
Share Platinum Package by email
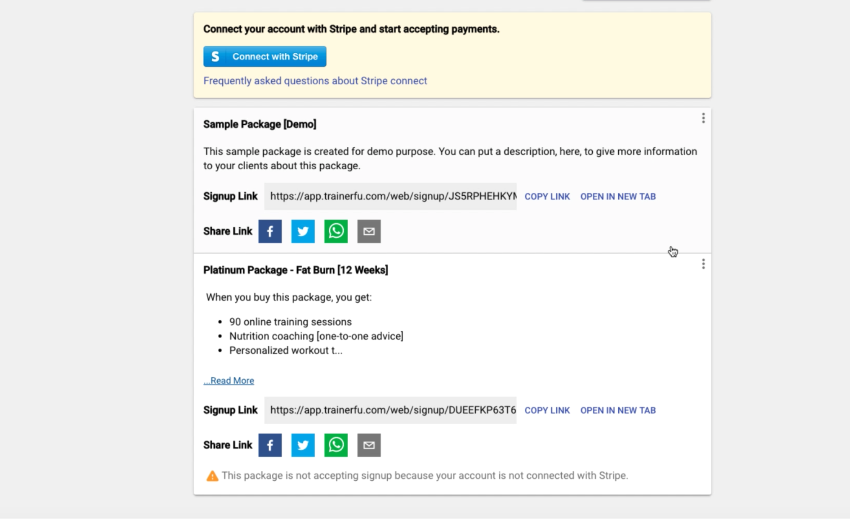click(x=369, y=445)
